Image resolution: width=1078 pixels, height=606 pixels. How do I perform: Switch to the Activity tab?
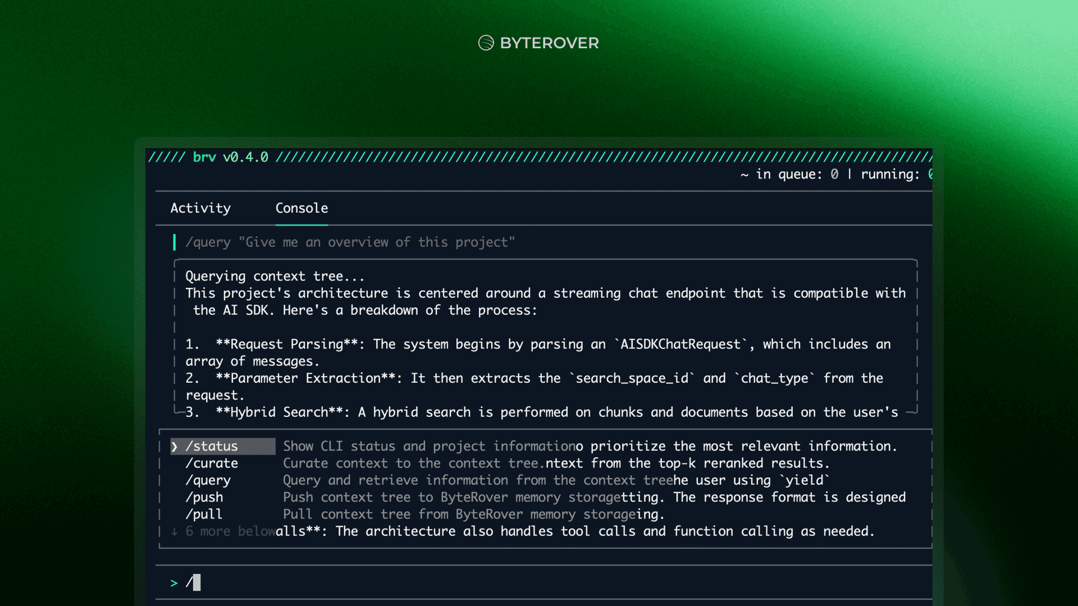pyautogui.click(x=200, y=208)
